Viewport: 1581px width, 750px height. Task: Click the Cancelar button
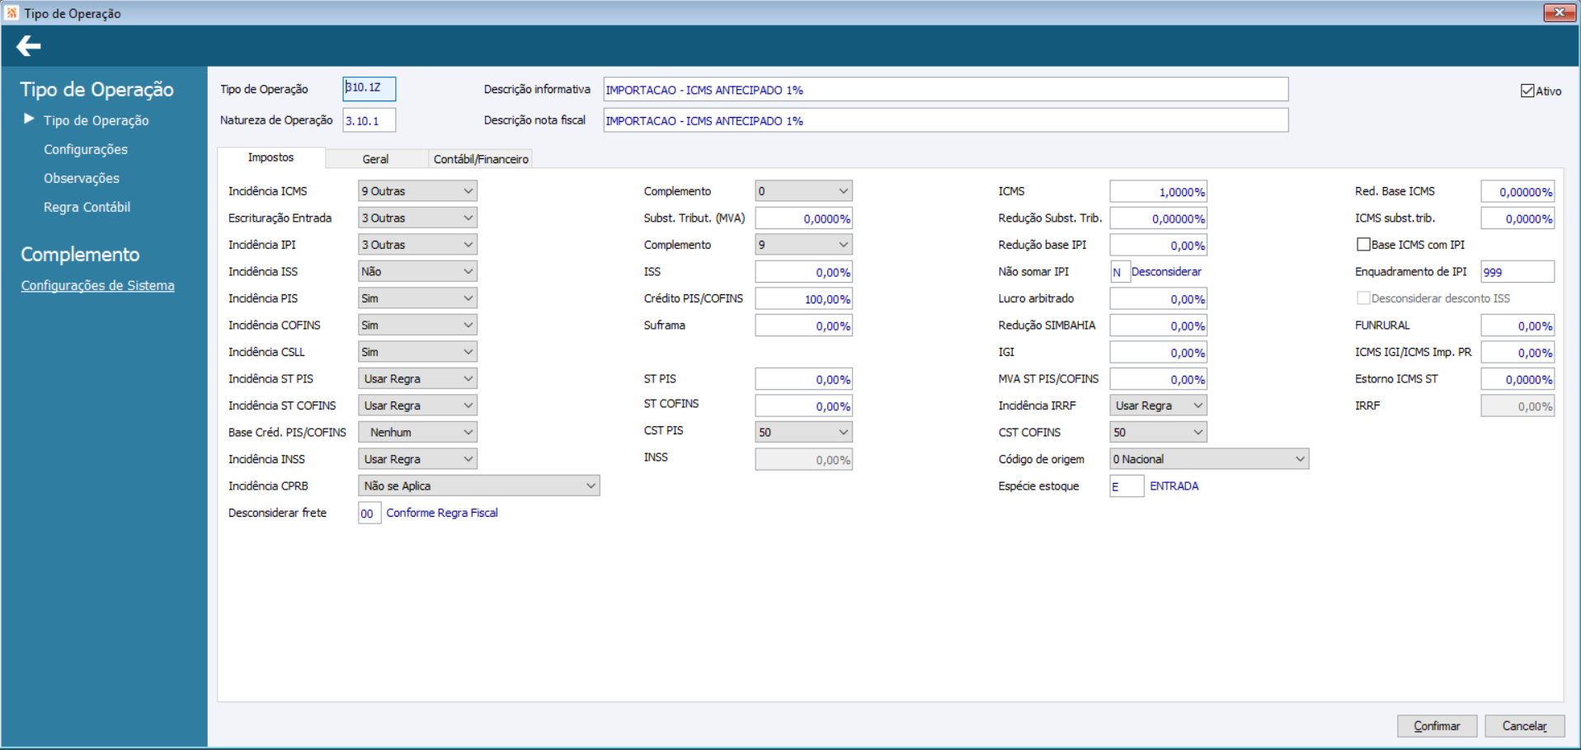click(x=1524, y=726)
